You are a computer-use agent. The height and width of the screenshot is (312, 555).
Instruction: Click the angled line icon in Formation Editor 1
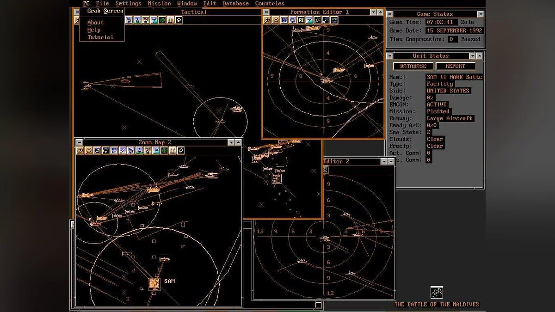point(318,20)
